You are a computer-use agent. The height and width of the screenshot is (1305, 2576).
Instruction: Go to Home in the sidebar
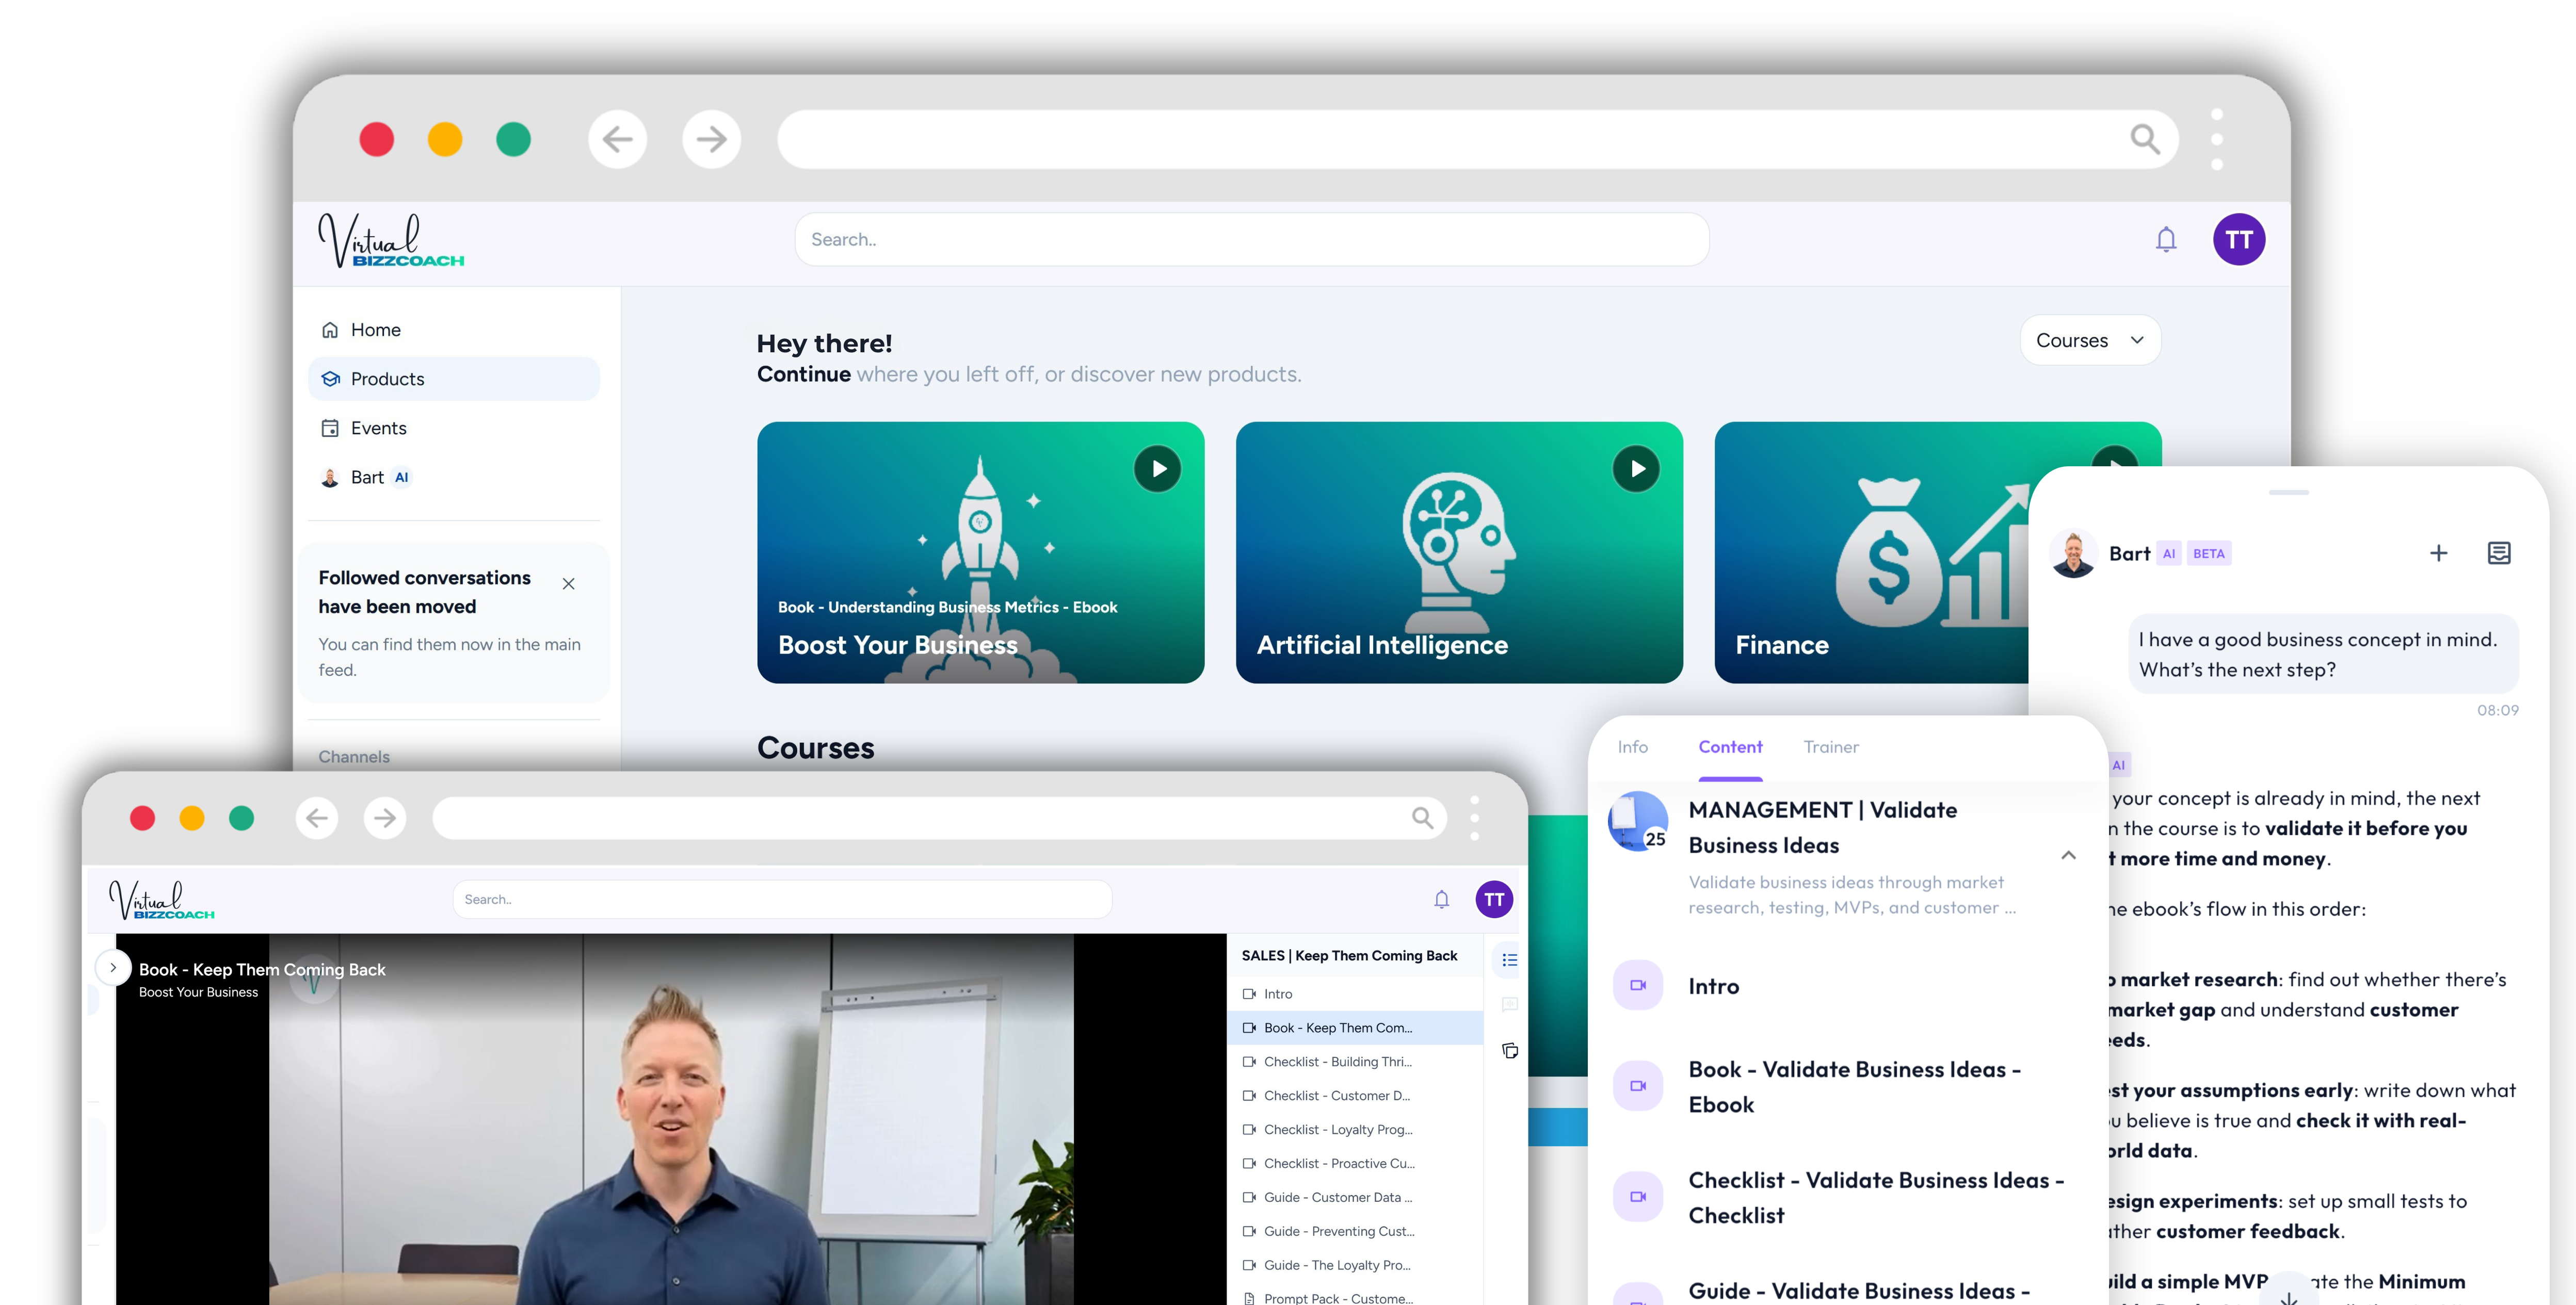pos(454,330)
